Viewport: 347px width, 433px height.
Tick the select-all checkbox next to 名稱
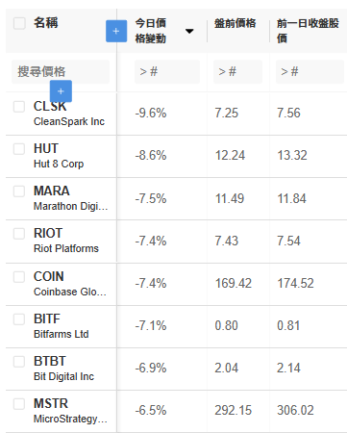point(19,23)
